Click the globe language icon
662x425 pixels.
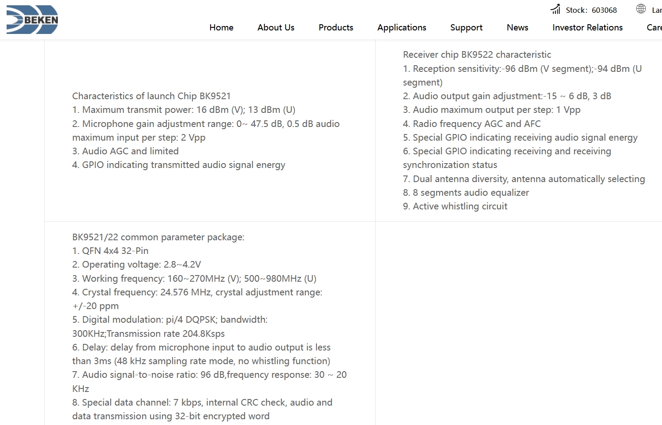[x=641, y=9]
